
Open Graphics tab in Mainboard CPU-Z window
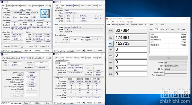[x=89, y=6]
